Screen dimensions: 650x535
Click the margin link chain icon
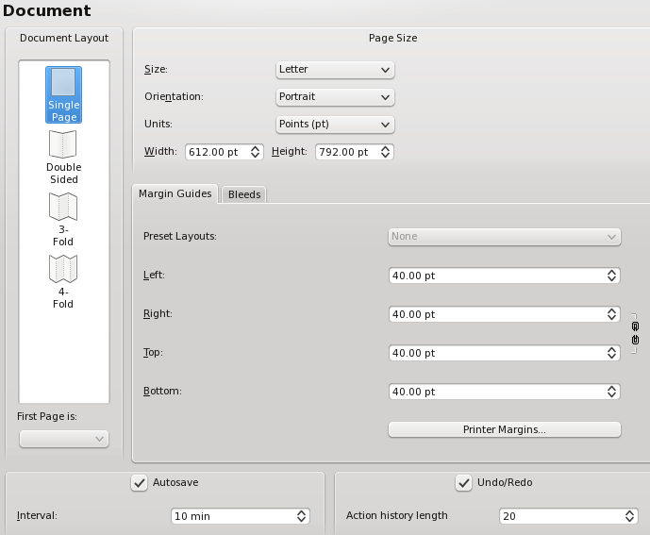click(x=635, y=332)
